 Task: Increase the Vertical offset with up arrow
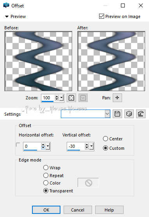pos(87,145)
